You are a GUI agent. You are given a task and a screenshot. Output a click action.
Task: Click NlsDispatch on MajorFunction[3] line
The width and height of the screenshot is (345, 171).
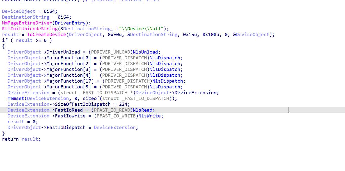pyautogui.click(x=165, y=69)
